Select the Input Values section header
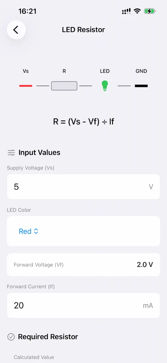Screen dimensions: 167x363 pyautogui.click(x=39, y=152)
